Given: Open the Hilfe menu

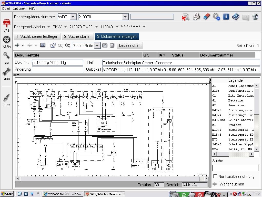Looking at the screenshot, I should pos(32,9).
